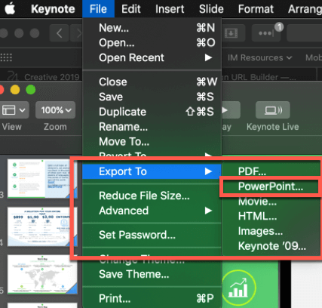Expand the Advanced submenu
322x308 pixels.
(x=152, y=211)
